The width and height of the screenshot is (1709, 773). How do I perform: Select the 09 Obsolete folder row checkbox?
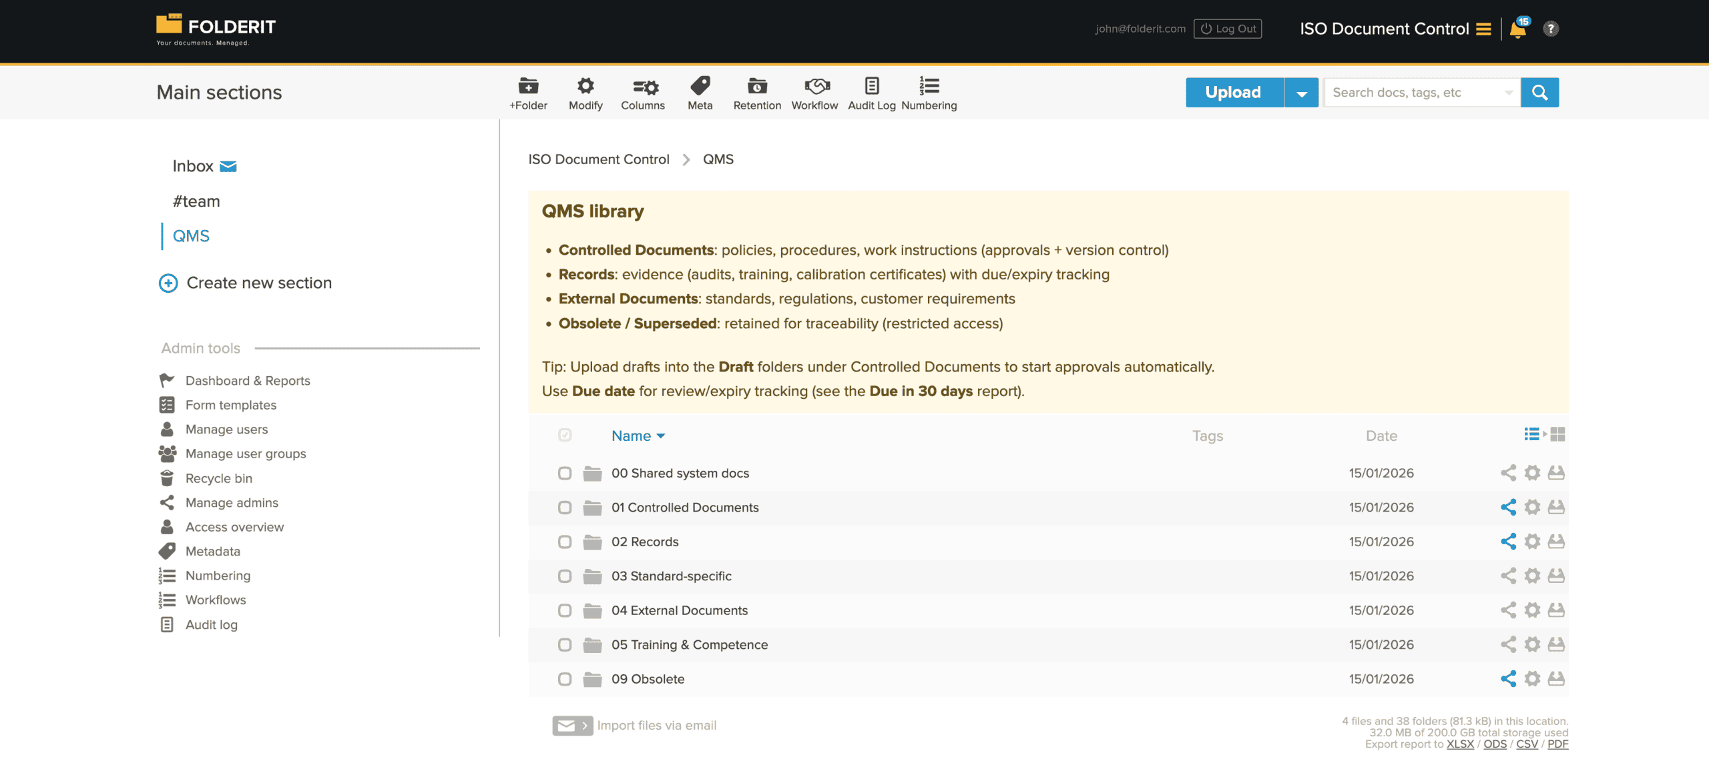[564, 678]
